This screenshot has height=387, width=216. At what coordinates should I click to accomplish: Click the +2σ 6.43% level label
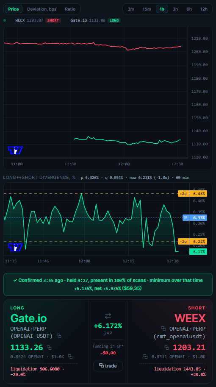192,193
